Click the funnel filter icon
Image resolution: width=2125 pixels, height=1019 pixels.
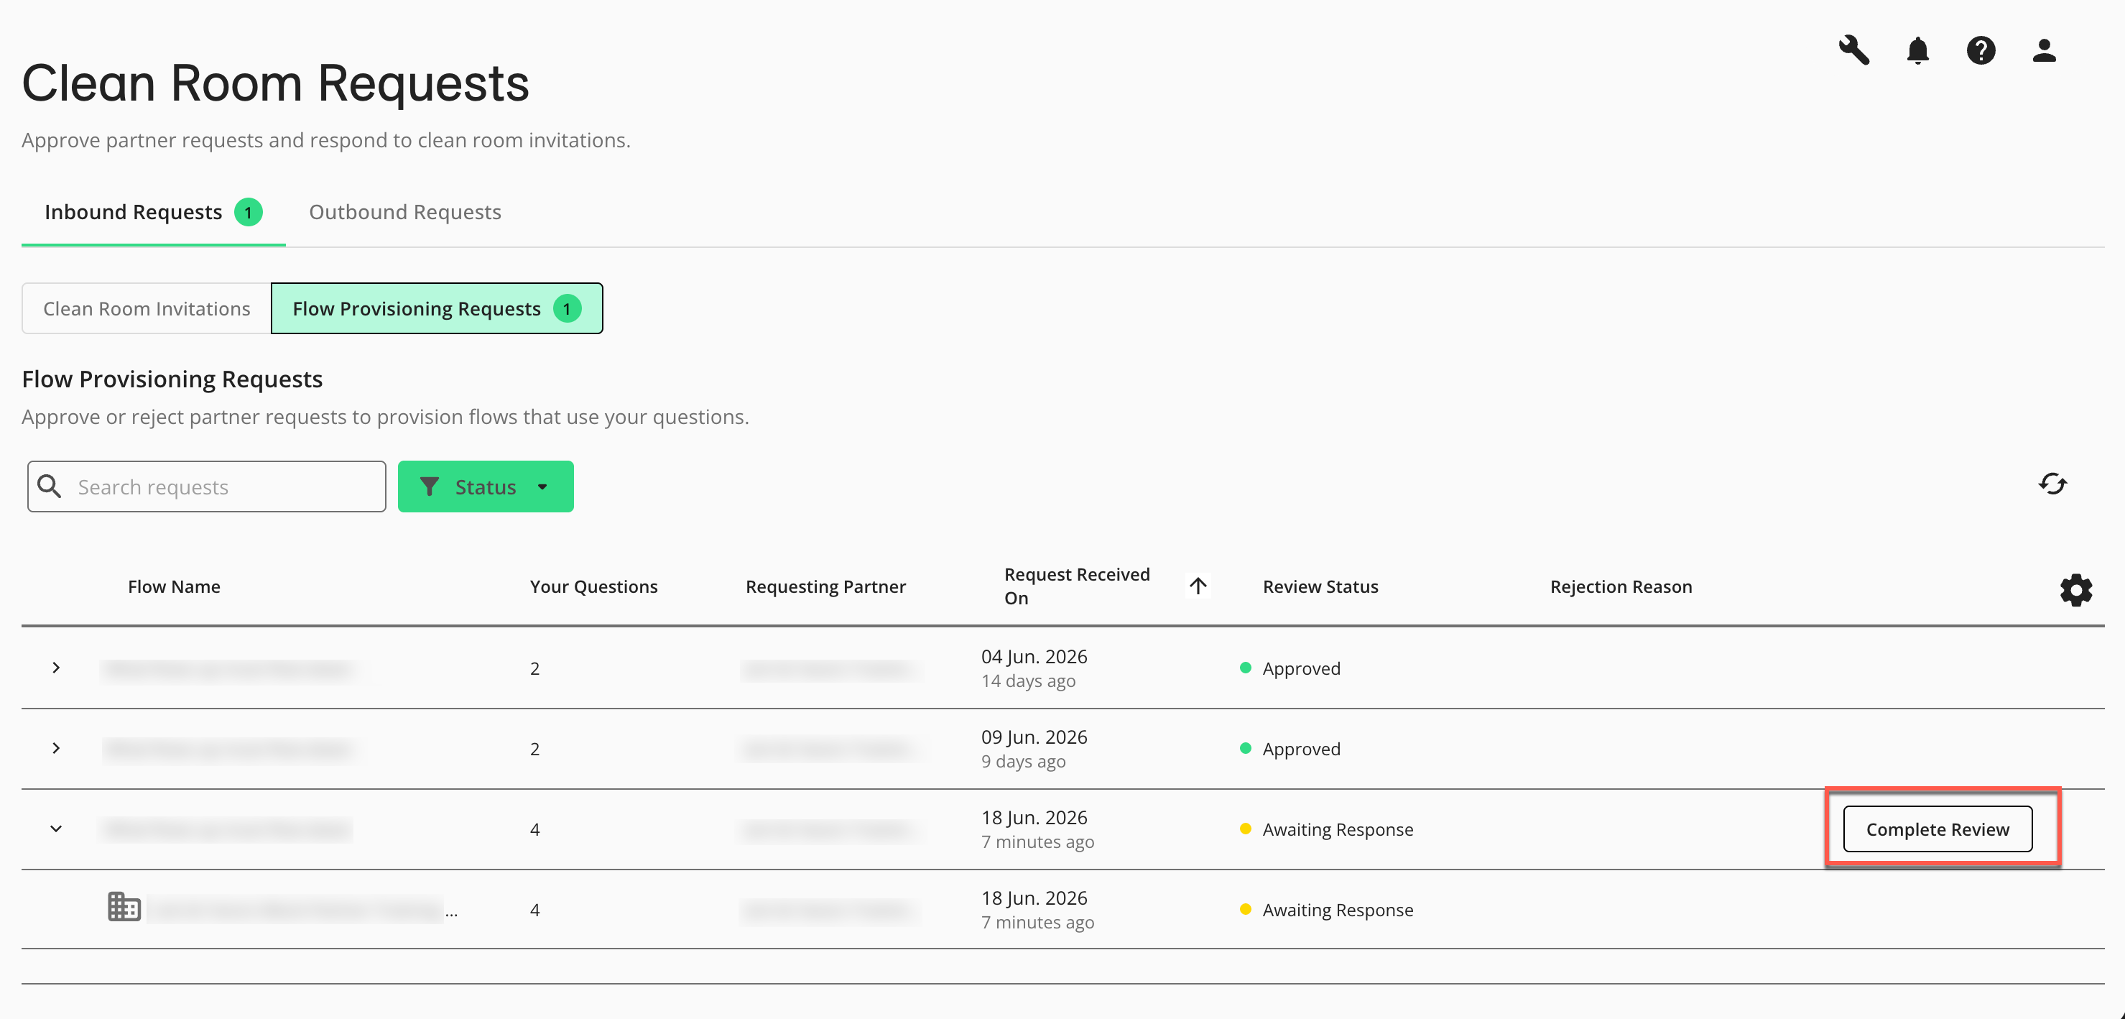click(x=429, y=487)
